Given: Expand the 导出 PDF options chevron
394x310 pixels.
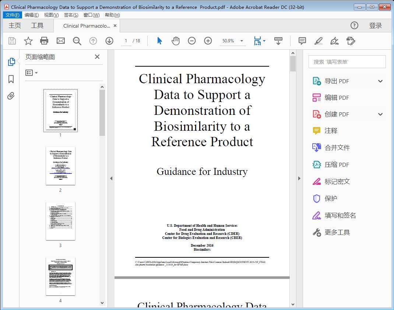Looking at the screenshot, I should point(380,81).
